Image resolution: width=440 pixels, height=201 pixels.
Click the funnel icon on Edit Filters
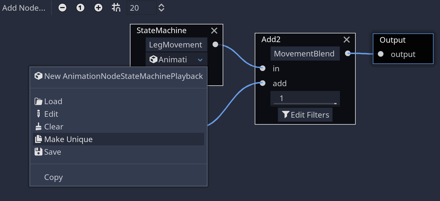[286, 115]
